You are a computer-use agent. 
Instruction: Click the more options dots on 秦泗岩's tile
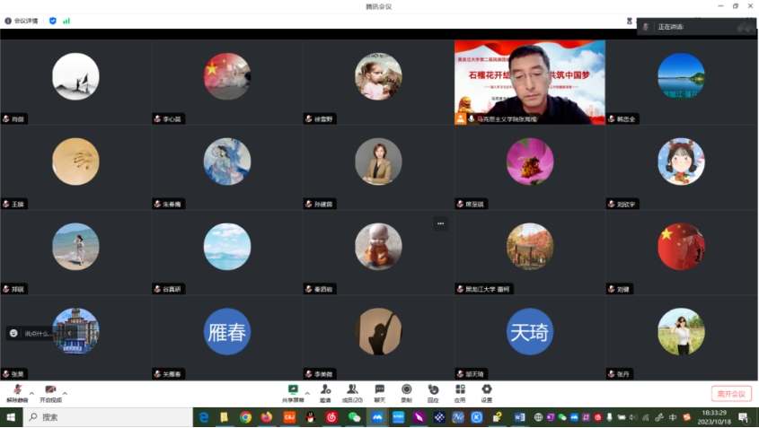[x=440, y=223]
